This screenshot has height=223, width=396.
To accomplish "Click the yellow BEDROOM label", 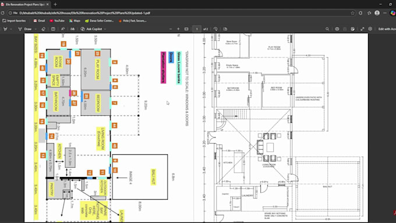I will pos(98,103).
